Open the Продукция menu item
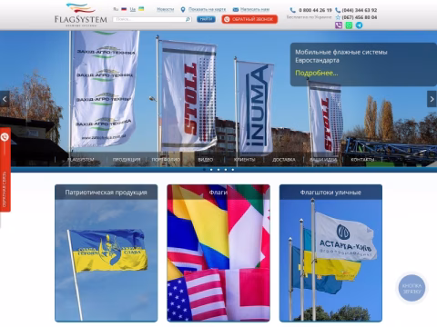437x327 pixels. coord(127,160)
